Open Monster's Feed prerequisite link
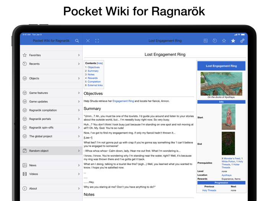The width and height of the screenshot is (268, 201). point(232,159)
